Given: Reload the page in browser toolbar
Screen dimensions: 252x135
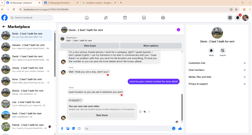Looking at the screenshot, I should click(14, 9).
